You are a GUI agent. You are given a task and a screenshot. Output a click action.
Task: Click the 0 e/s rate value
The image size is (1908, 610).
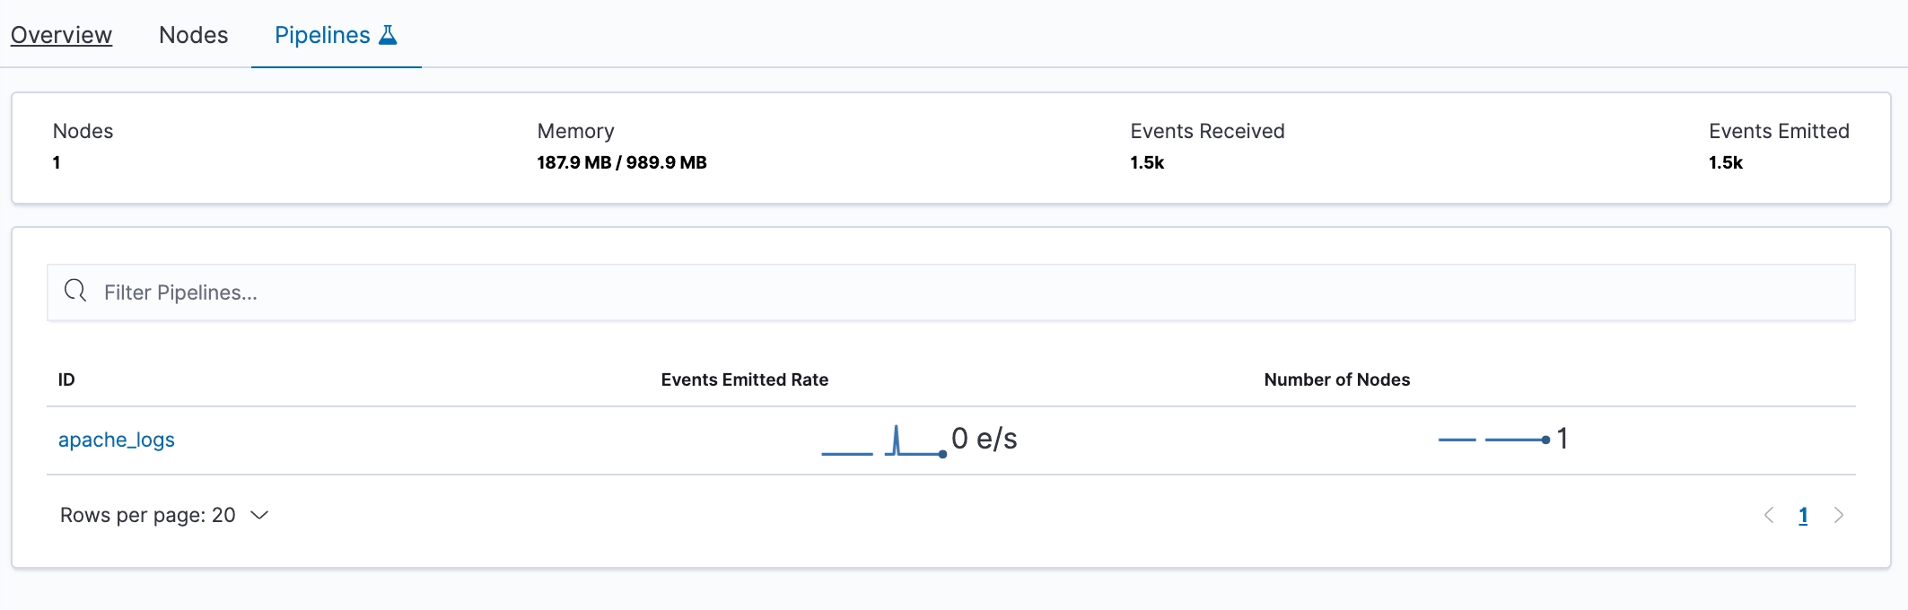point(985,439)
